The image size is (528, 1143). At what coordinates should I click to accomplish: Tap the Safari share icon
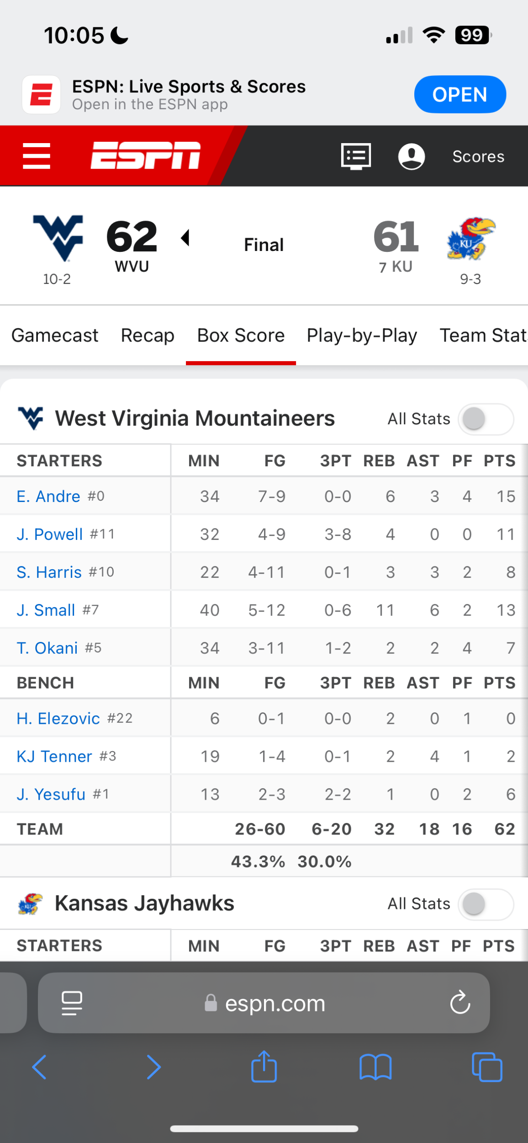264,1067
